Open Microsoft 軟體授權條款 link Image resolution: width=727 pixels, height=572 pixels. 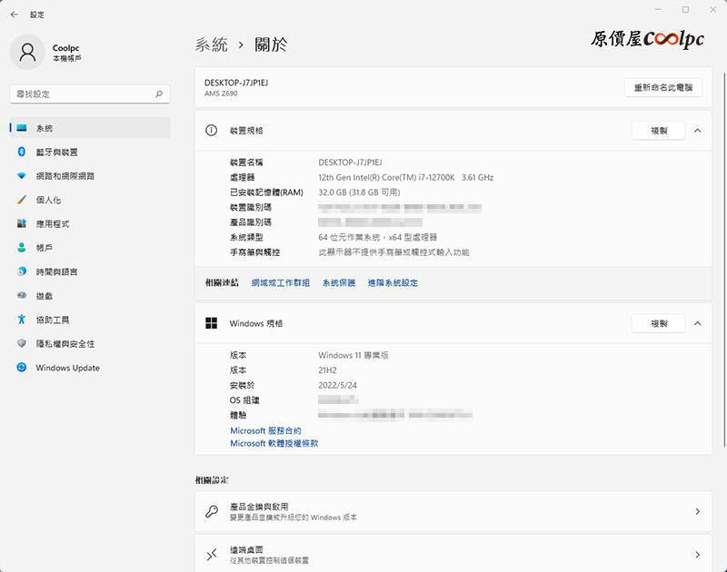coord(274,443)
